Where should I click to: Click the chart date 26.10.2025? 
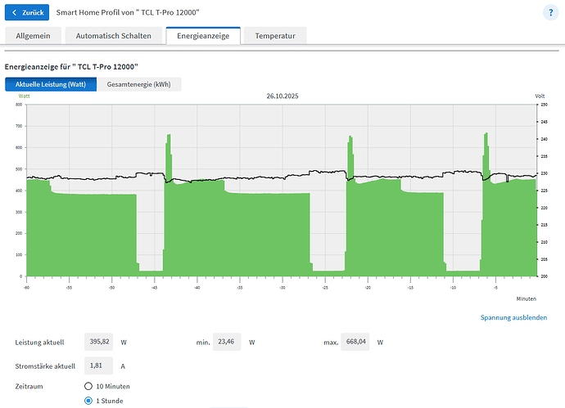tap(284, 96)
